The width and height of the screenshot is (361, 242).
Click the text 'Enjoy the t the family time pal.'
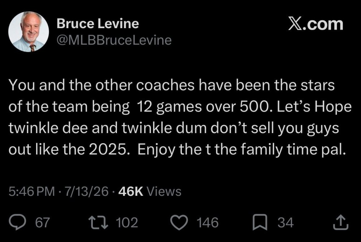pos(242,150)
